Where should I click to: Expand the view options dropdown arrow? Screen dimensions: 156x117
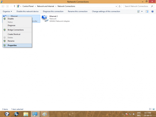[142, 11]
